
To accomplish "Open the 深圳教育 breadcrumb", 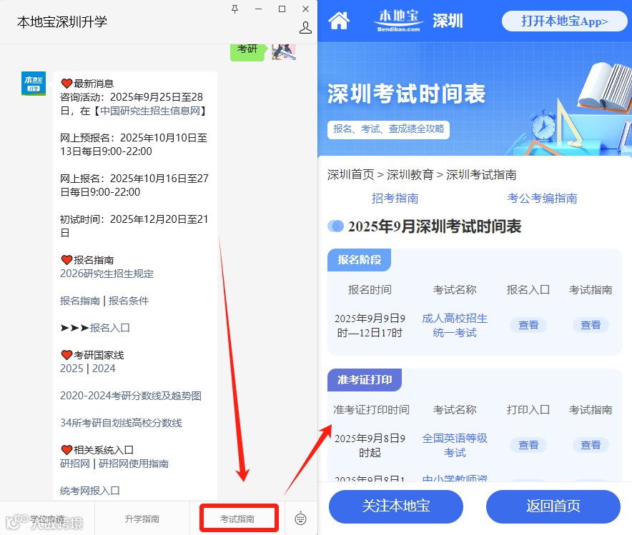I will point(410,175).
